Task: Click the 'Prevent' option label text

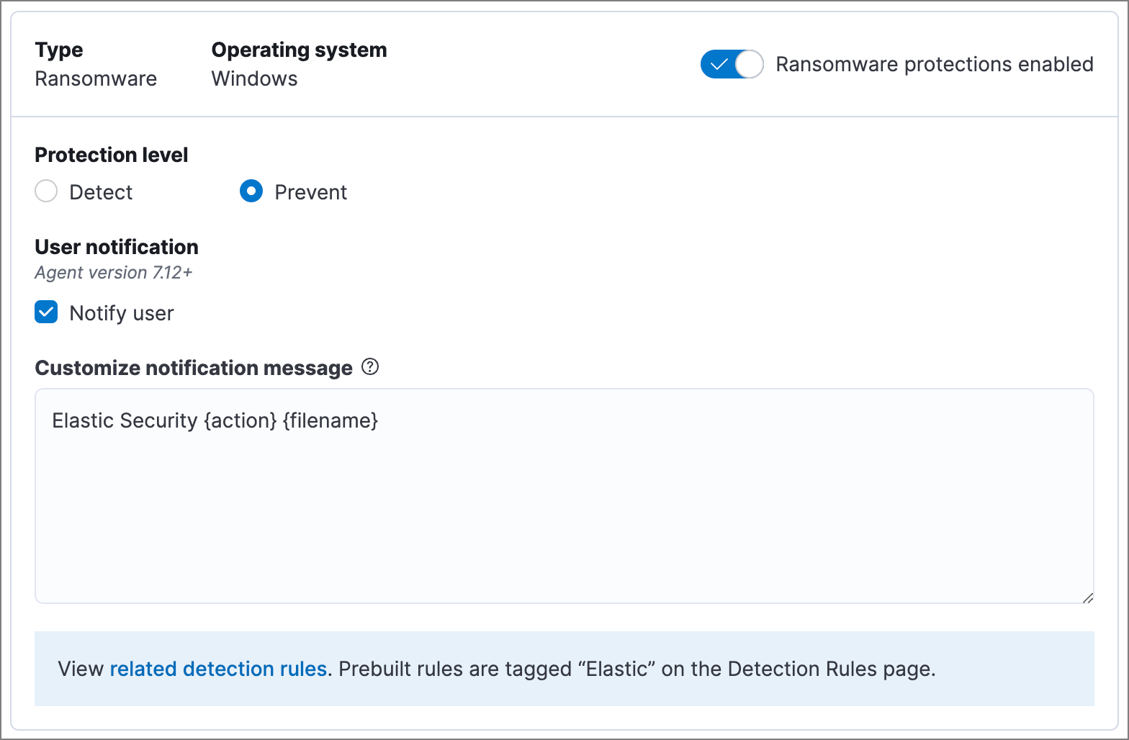Action: pos(310,192)
